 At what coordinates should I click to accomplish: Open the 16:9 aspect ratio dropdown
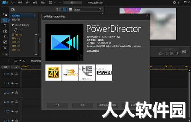(185, 52)
